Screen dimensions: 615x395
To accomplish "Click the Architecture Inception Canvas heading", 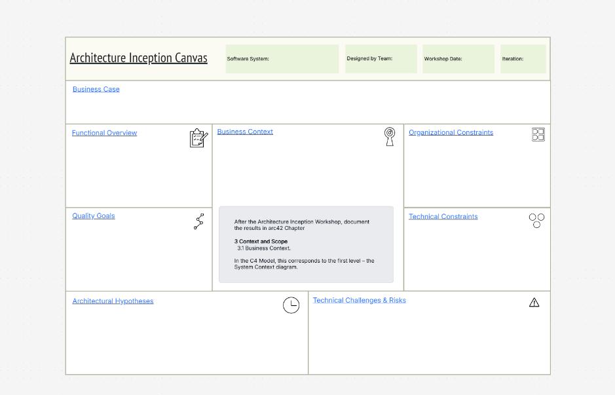I will pos(139,58).
